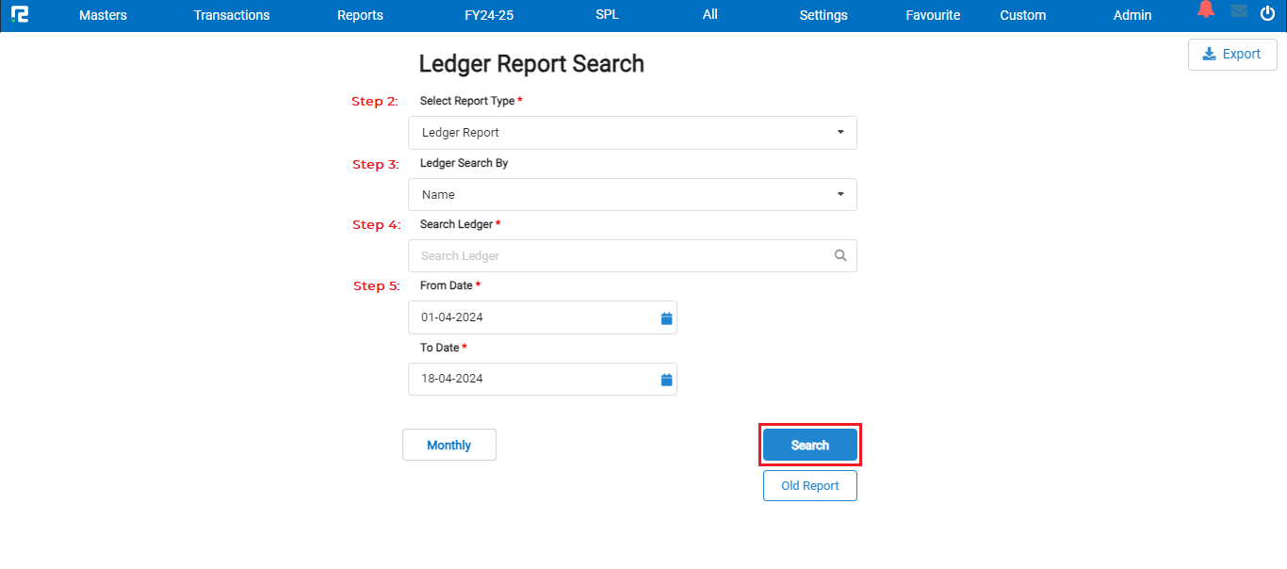This screenshot has width=1287, height=569.
Task: Click the Old Report button
Action: point(809,485)
